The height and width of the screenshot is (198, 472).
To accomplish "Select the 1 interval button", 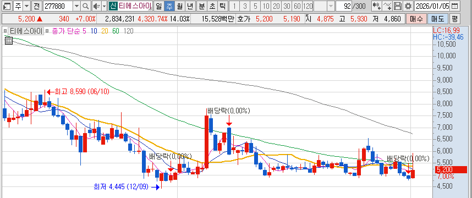I will [x=234, y=5].
